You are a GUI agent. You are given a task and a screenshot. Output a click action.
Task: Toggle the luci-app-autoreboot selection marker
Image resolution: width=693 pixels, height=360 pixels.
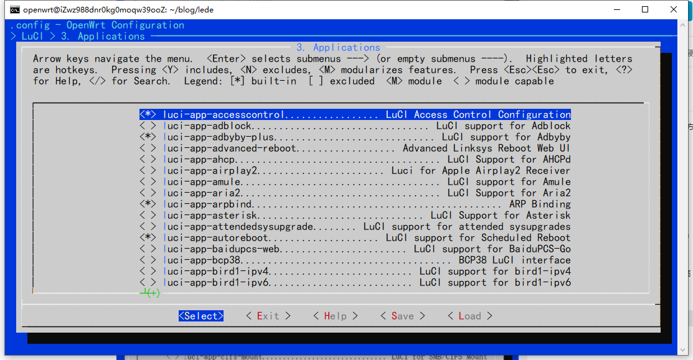tap(148, 238)
